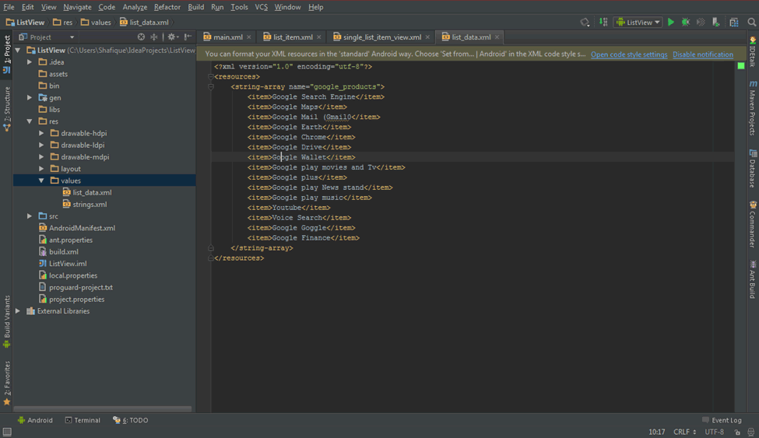The height and width of the screenshot is (438, 759).
Task: Click the values breadcrumb in navigation bar
Action: point(96,23)
